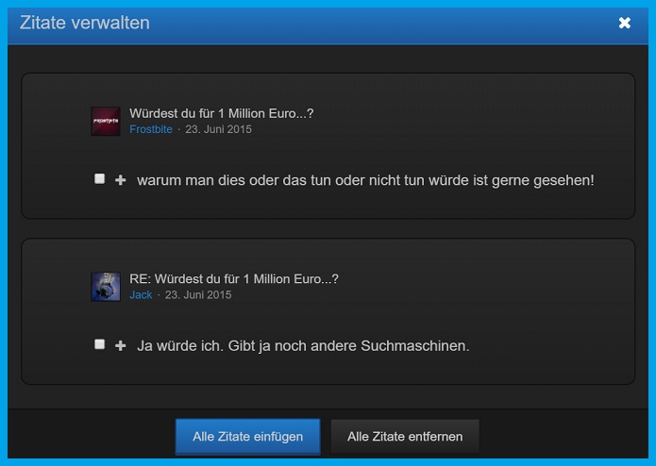Close the Zitate verwalten dialog

pos(624,23)
